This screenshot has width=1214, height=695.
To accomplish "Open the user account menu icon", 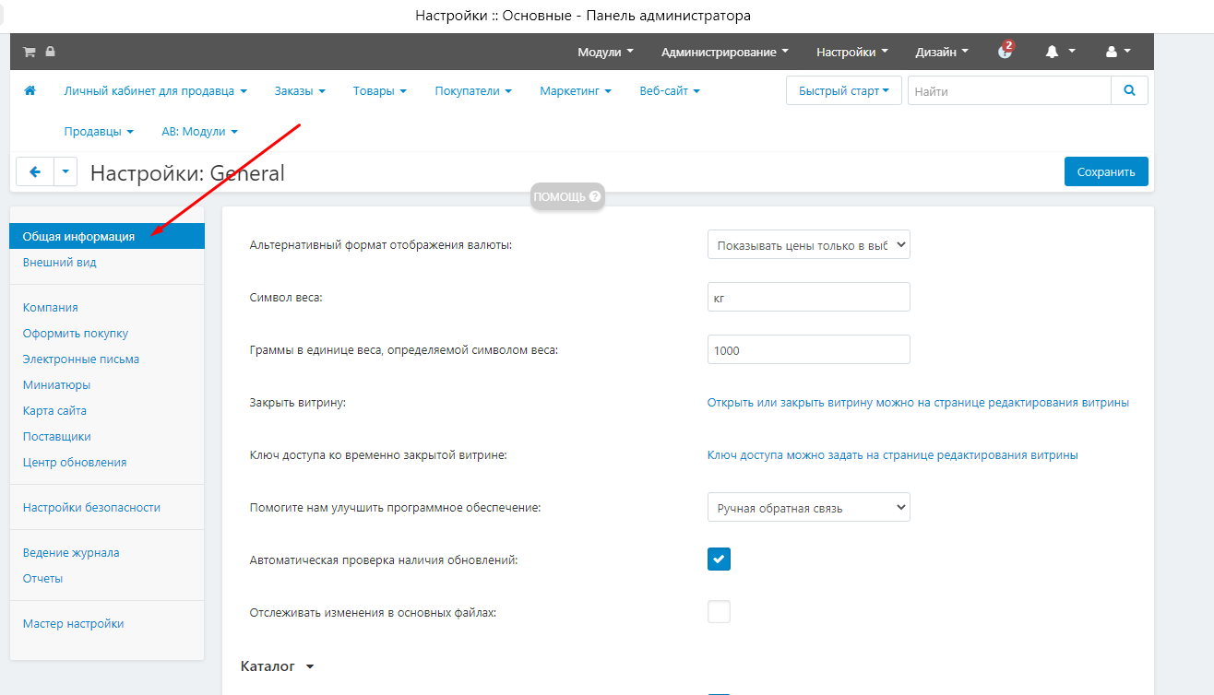I will pos(1118,52).
